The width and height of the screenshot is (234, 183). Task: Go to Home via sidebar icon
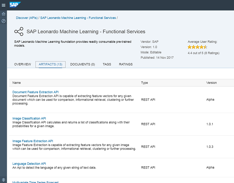(4, 14)
